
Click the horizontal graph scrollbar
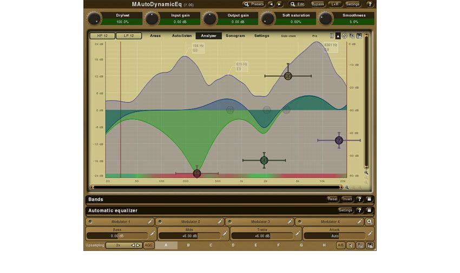pos(216,187)
